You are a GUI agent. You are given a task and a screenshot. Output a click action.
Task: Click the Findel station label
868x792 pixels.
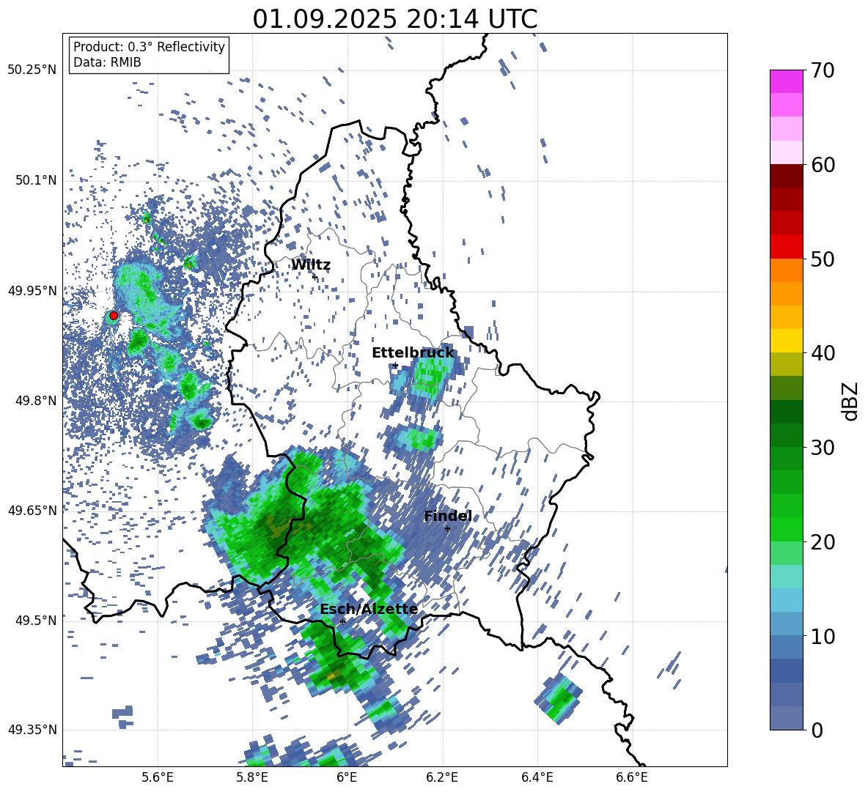448,516
